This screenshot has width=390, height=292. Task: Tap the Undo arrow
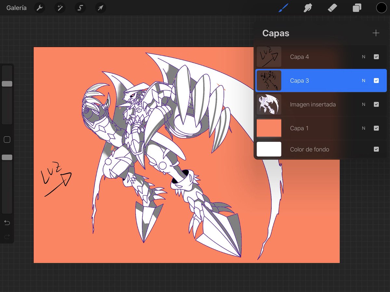click(x=7, y=223)
